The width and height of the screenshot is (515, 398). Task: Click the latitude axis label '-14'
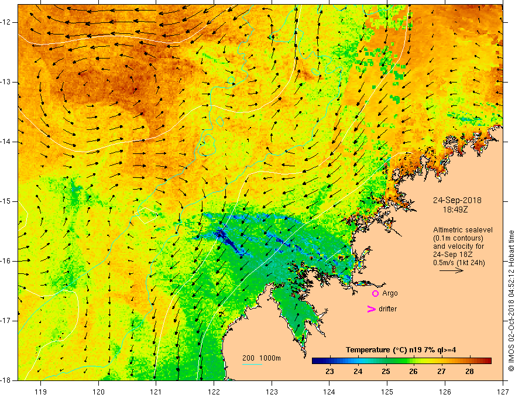click(x=6, y=142)
